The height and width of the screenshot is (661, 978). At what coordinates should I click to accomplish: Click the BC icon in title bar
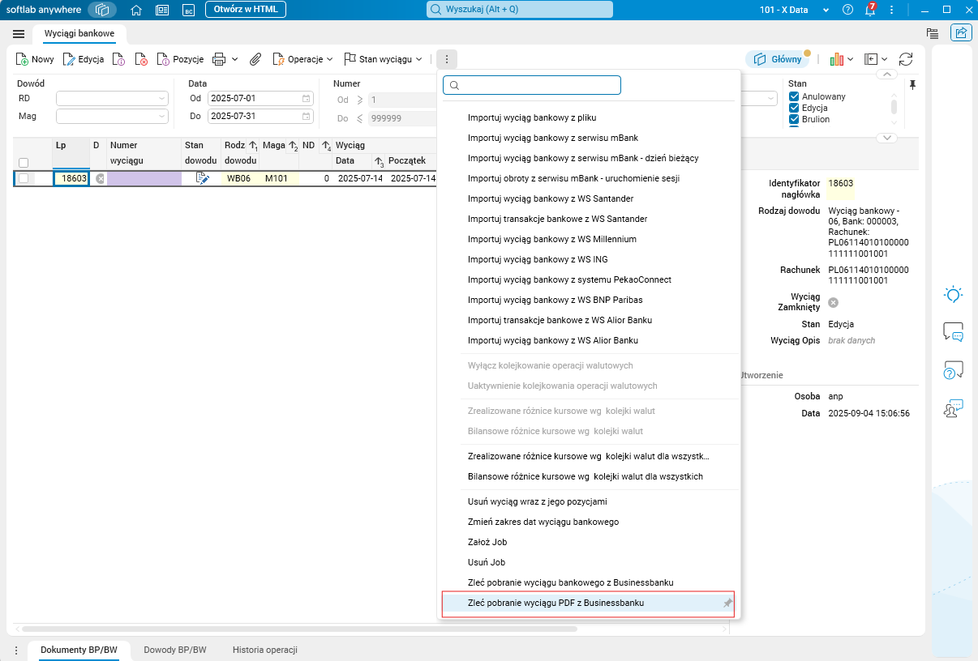pyautogui.click(x=188, y=10)
